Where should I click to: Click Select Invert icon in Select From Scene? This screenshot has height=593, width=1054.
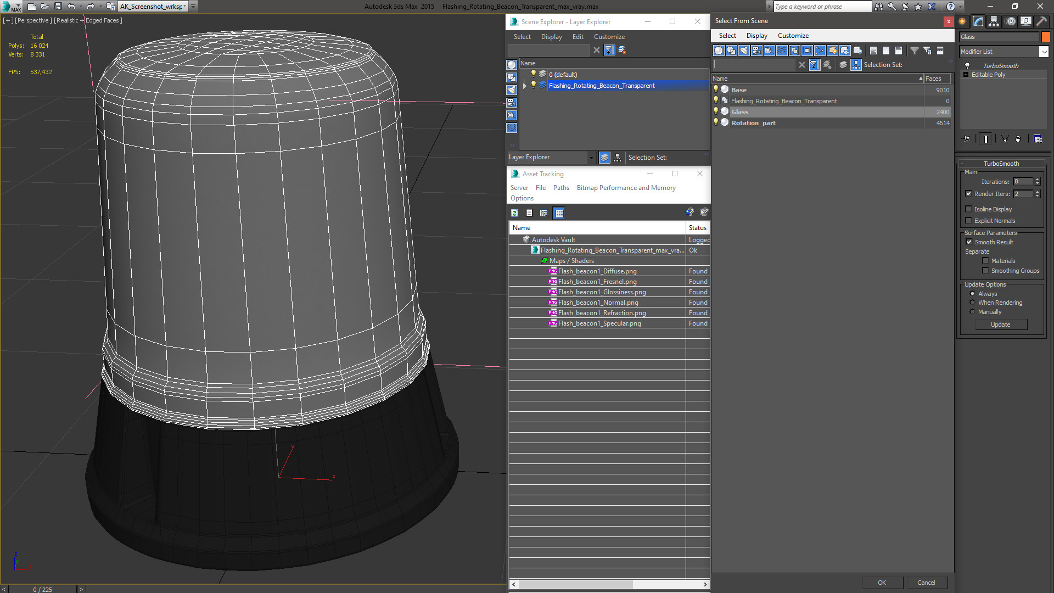pyautogui.click(x=899, y=51)
